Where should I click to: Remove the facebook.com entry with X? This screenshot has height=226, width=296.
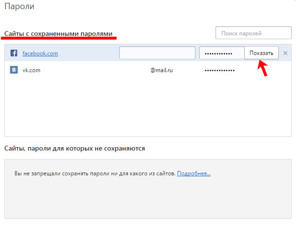[x=286, y=53]
